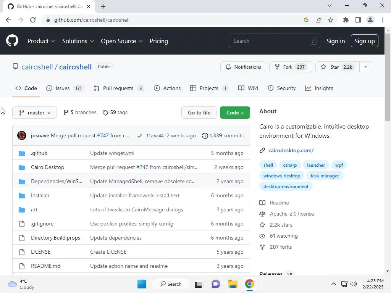Star the cairoshell repository
391x293 pixels.
pos(338,67)
